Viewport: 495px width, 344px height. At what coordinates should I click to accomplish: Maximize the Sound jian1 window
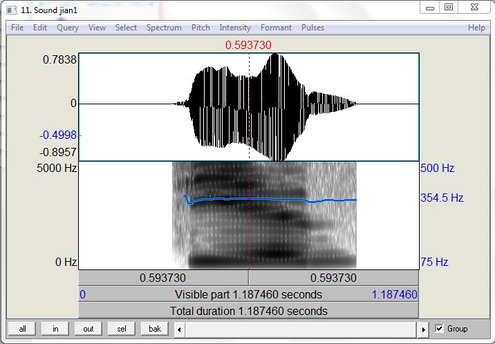449,7
